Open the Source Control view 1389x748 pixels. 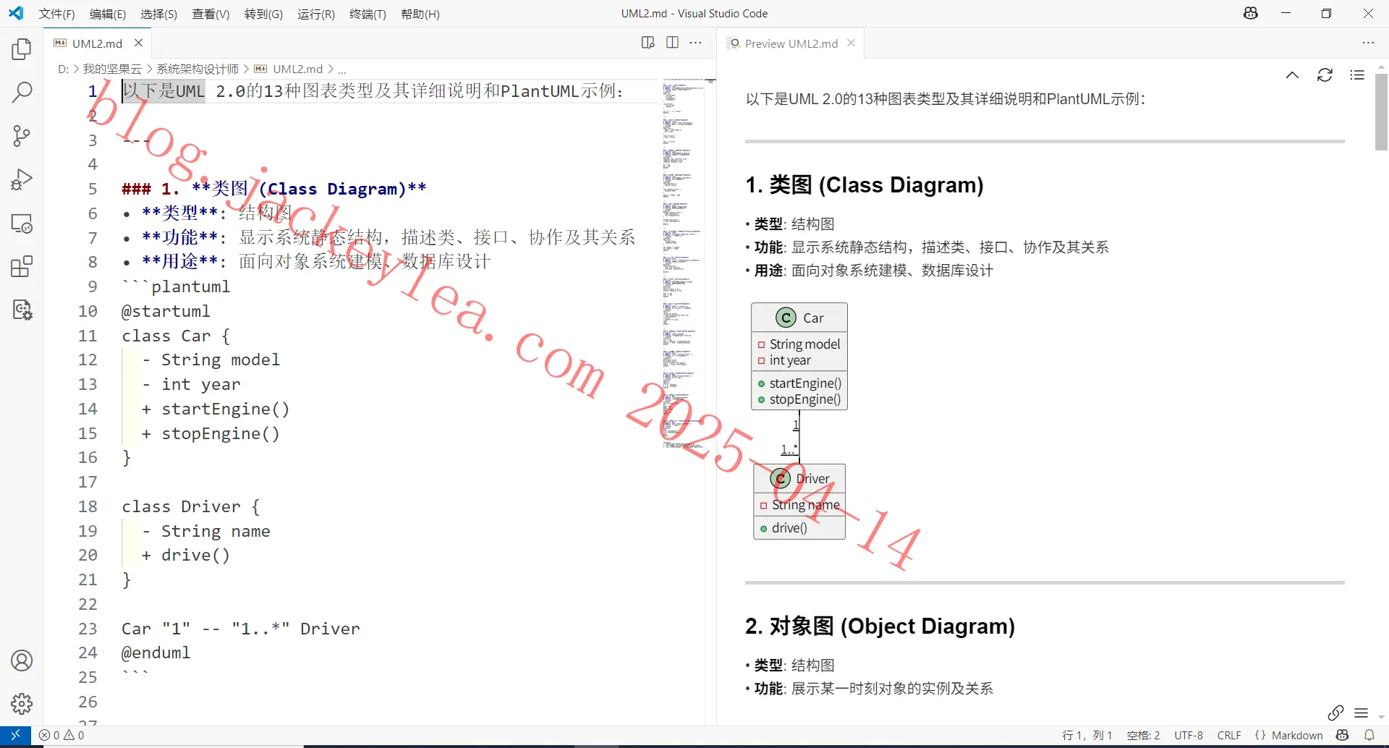(22, 136)
